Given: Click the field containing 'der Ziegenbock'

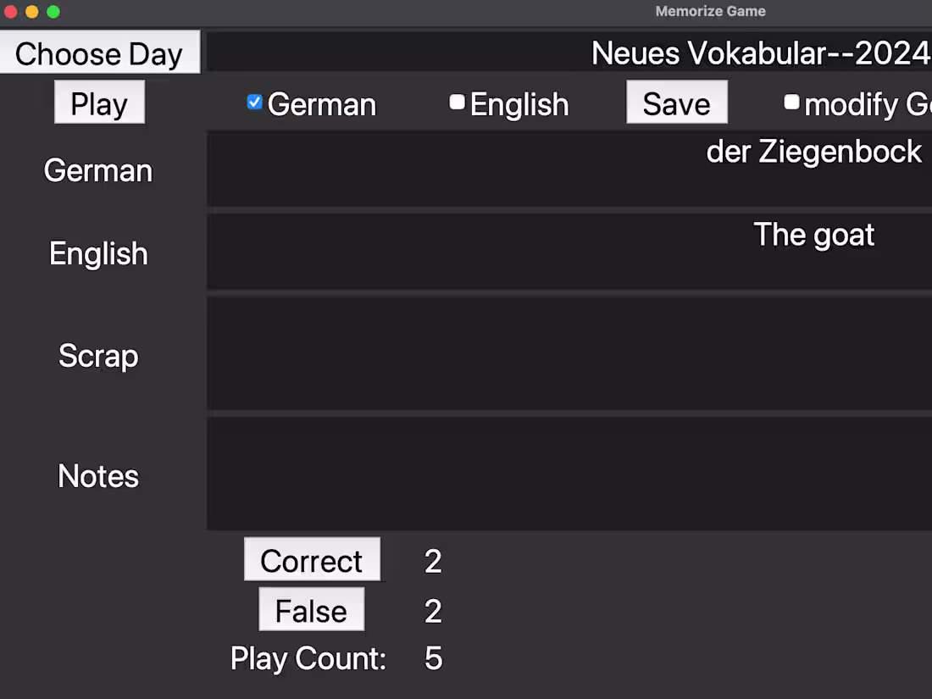Looking at the screenshot, I should click(569, 169).
